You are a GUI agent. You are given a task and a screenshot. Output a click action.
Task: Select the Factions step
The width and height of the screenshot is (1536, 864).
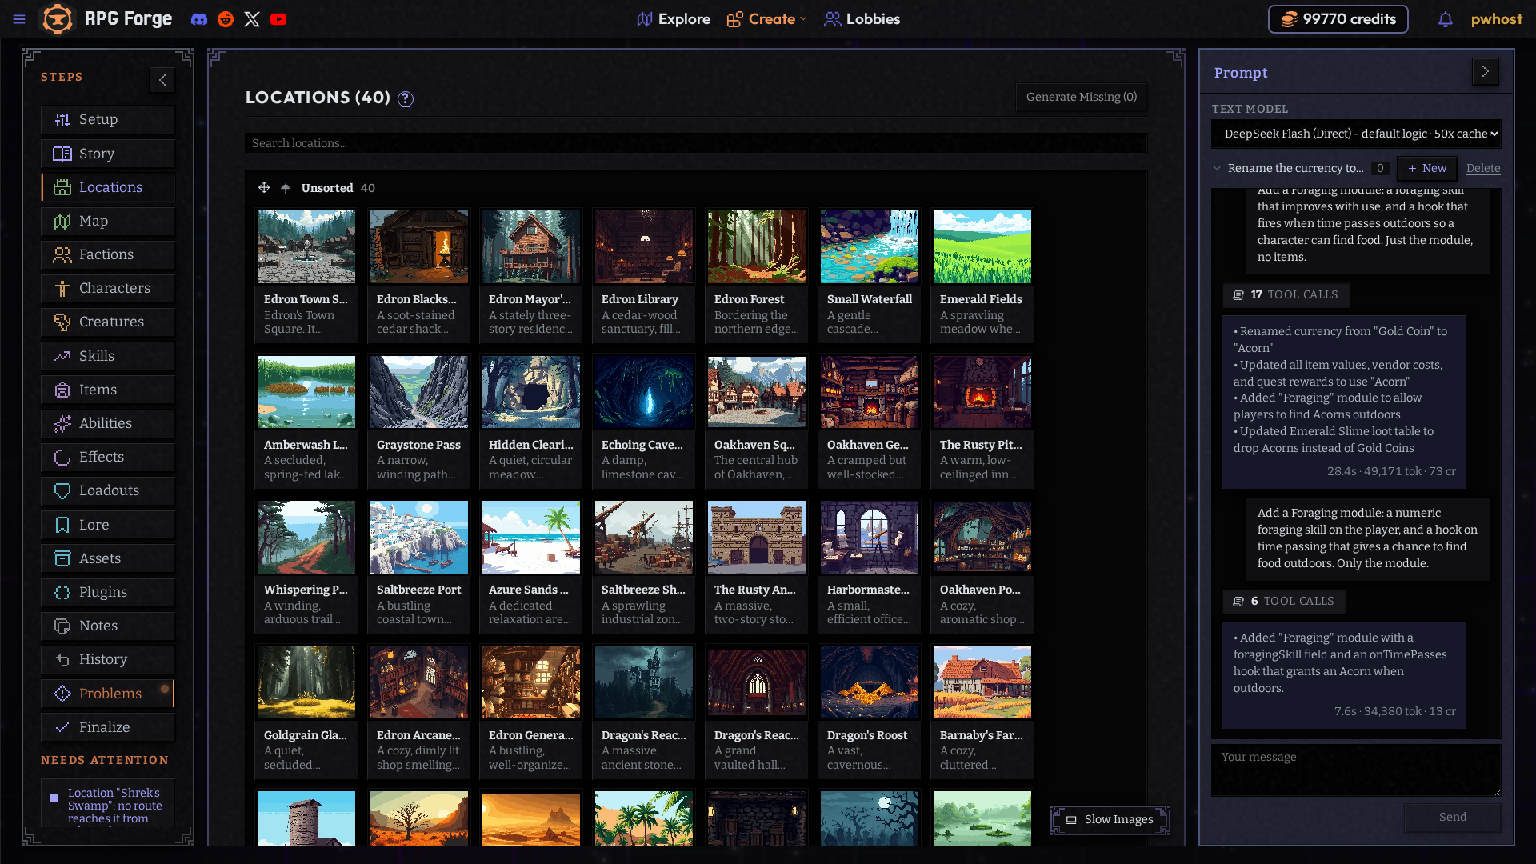click(x=108, y=254)
